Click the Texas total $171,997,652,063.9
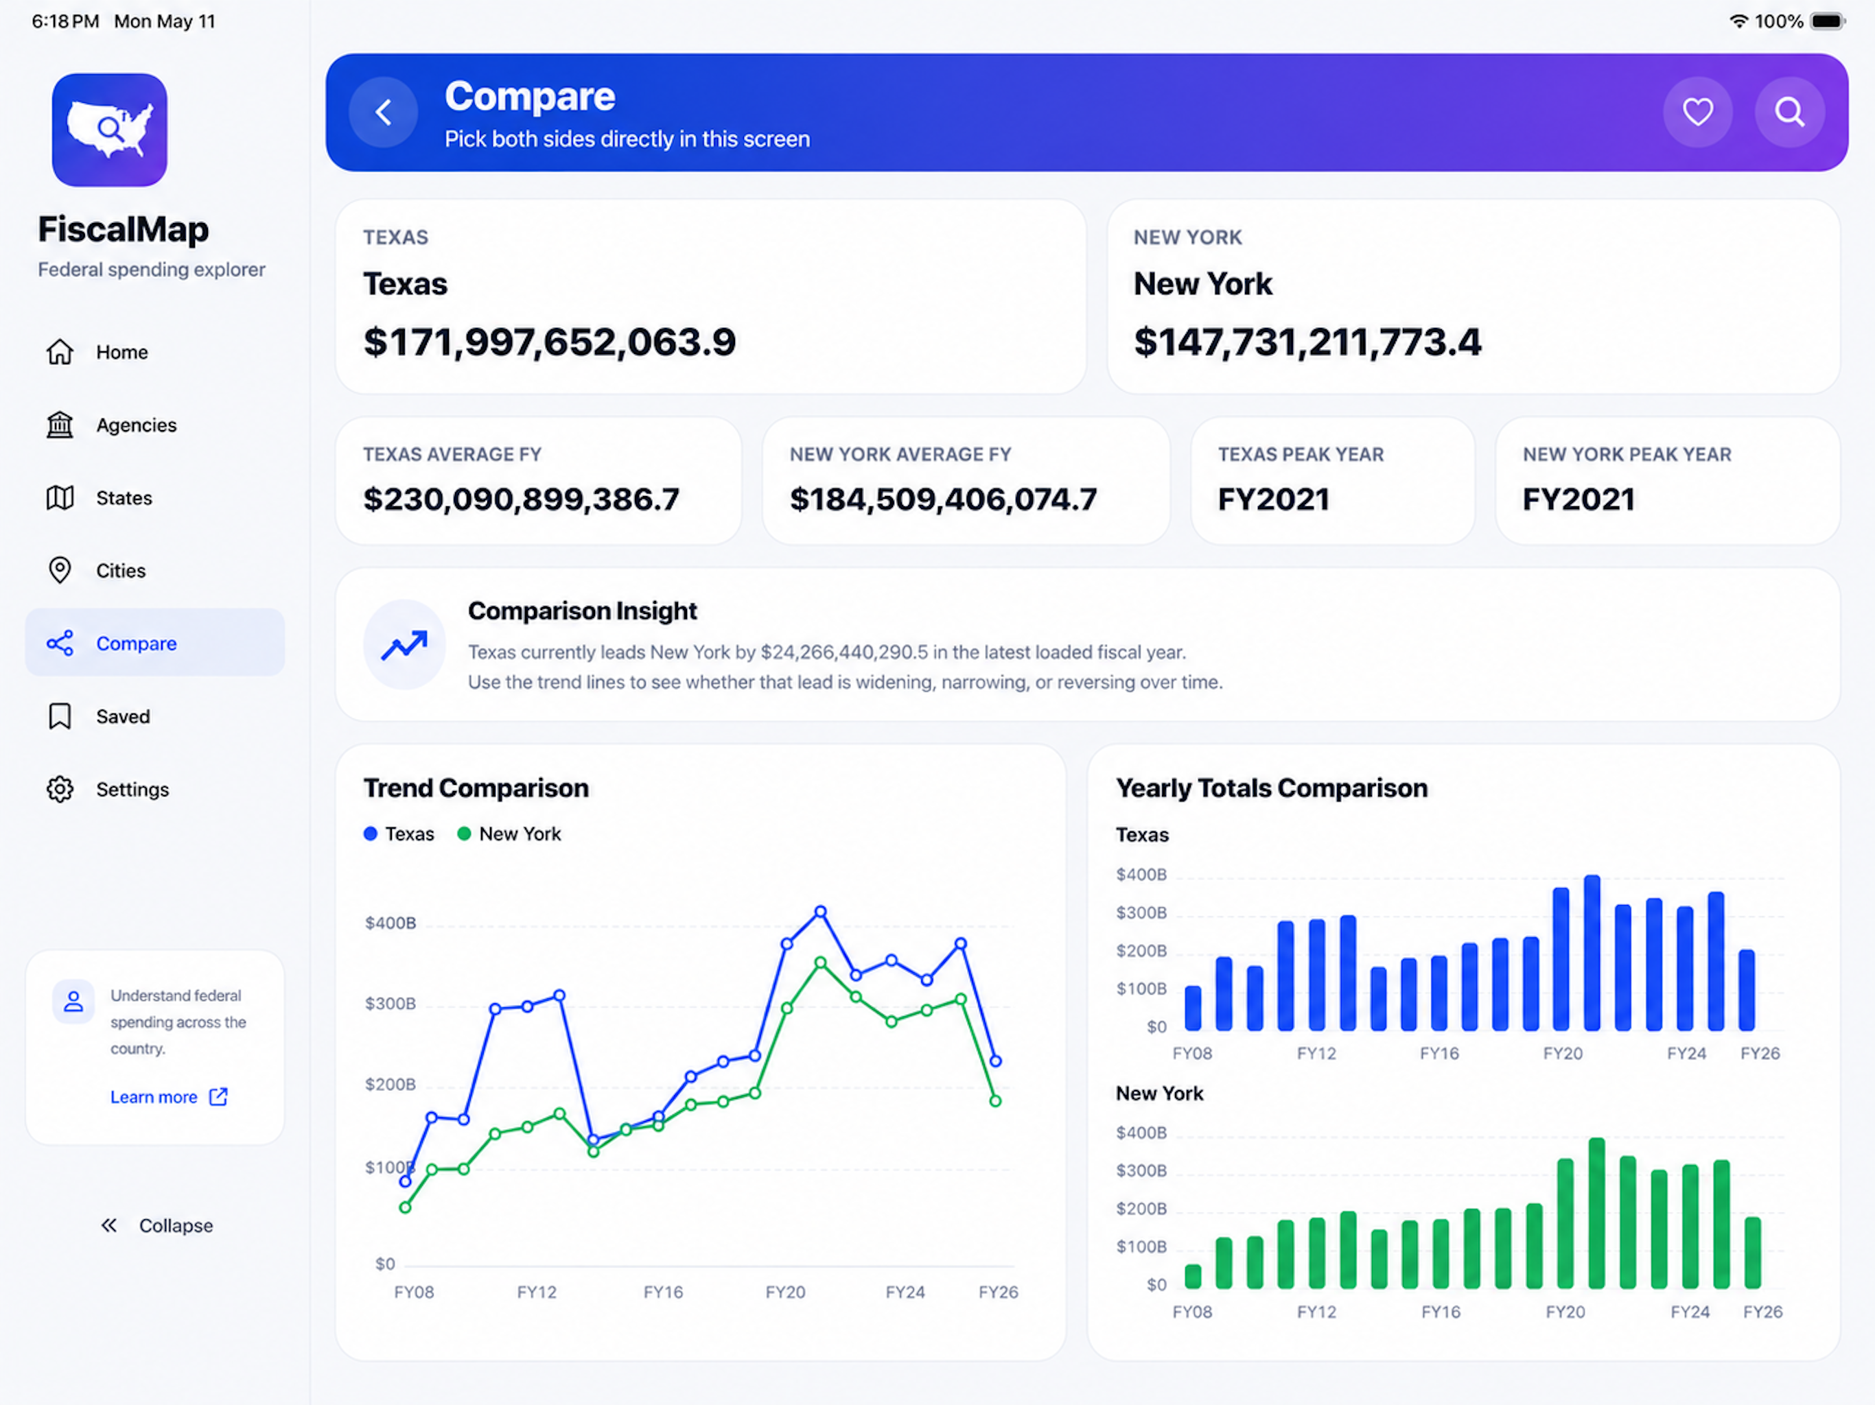Image resolution: width=1875 pixels, height=1405 pixels. tap(549, 342)
